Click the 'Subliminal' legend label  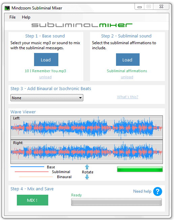61,172
